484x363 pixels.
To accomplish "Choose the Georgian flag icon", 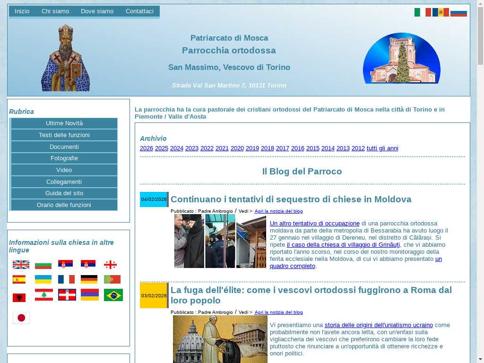I will pyautogui.click(x=110, y=265).
